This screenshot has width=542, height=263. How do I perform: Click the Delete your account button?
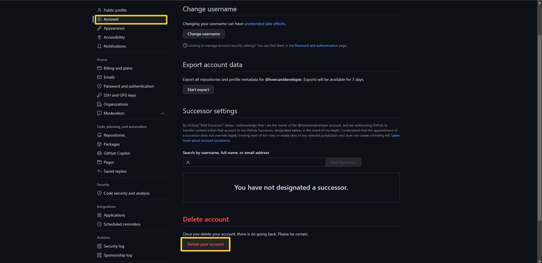206,244
